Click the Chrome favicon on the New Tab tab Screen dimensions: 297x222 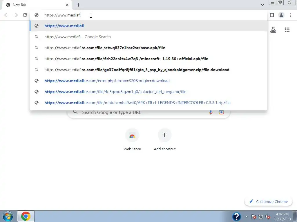coord(8,5)
